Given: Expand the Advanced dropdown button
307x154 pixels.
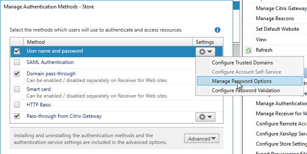Looking at the screenshot, I should click(x=201, y=138).
